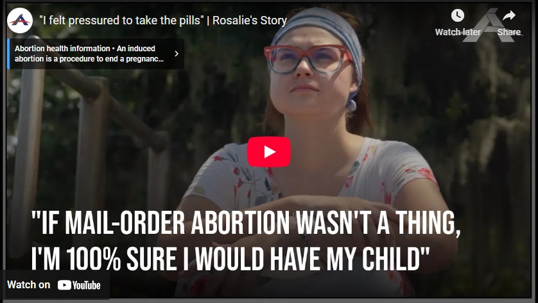Open the "I felt pressured to take the pills" title

coord(121,20)
